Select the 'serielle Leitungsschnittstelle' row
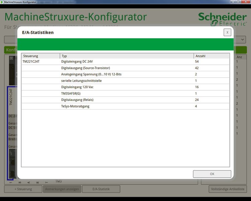This screenshot has height=201, width=251. coord(125,81)
